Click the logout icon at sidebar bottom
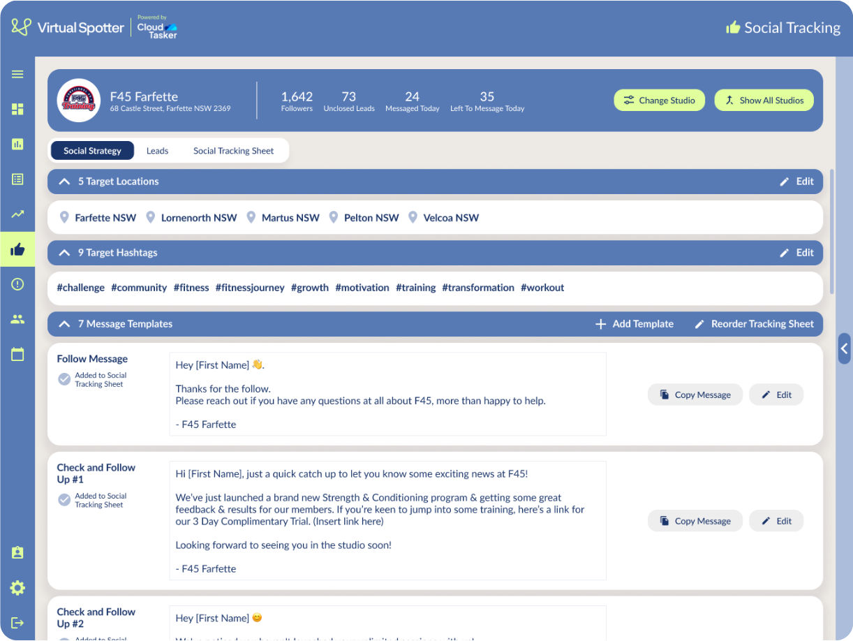 pos(17,623)
